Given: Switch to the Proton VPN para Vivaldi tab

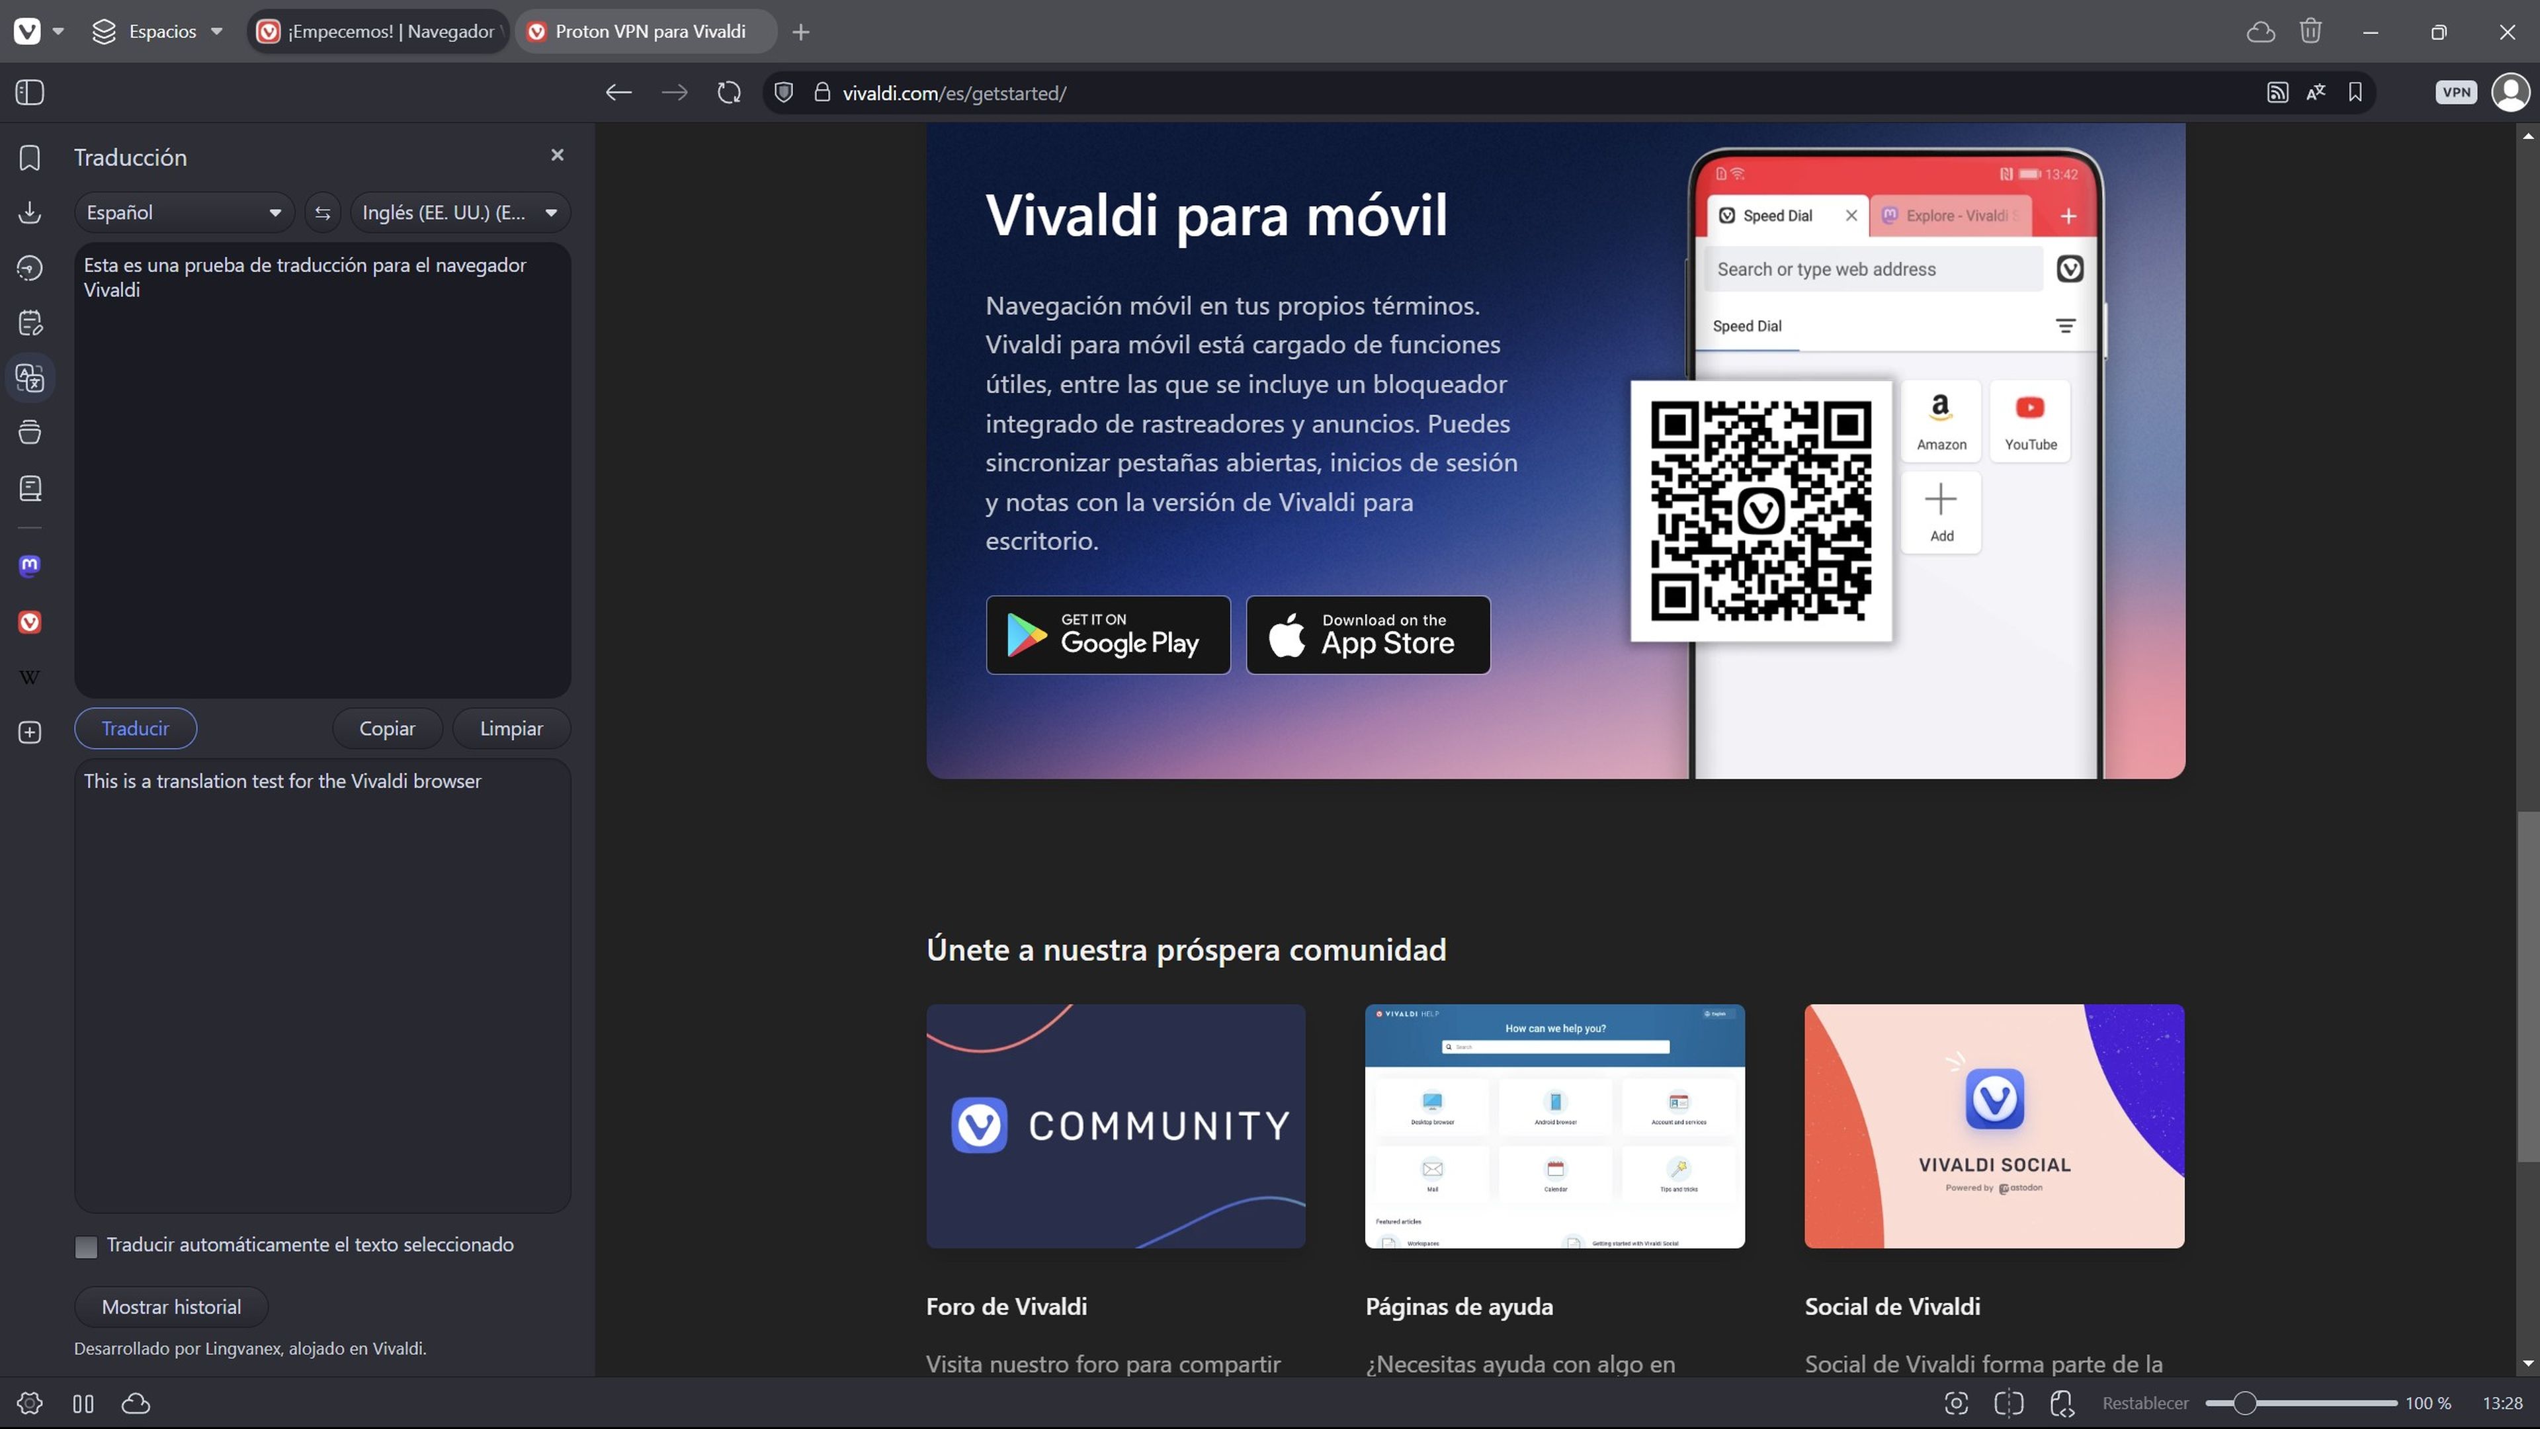Looking at the screenshot, I should click(646, 30).
